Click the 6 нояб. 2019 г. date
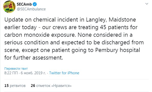This screenshot has width=152, height=92. [x=33, y=73]
